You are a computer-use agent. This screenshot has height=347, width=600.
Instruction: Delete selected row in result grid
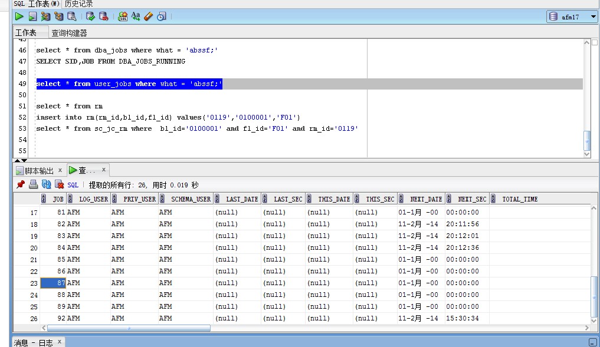click(x=60, y=184)
